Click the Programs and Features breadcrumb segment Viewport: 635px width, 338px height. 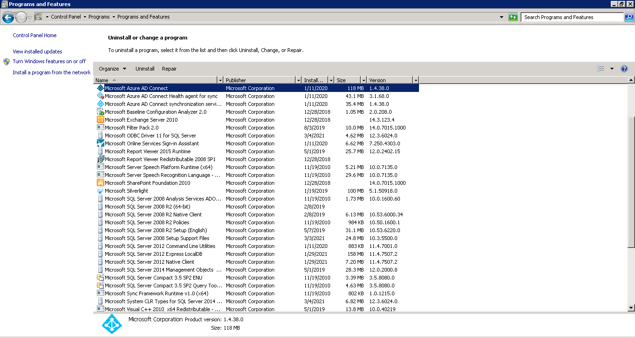pos(143,17)
